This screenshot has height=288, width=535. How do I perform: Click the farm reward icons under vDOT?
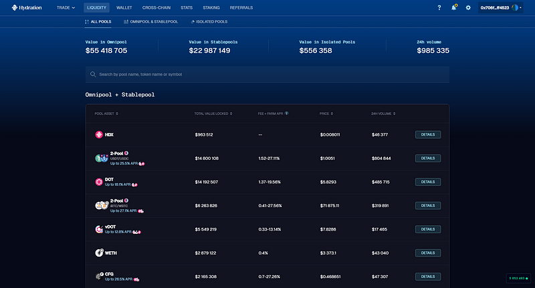tap(137, 232)
